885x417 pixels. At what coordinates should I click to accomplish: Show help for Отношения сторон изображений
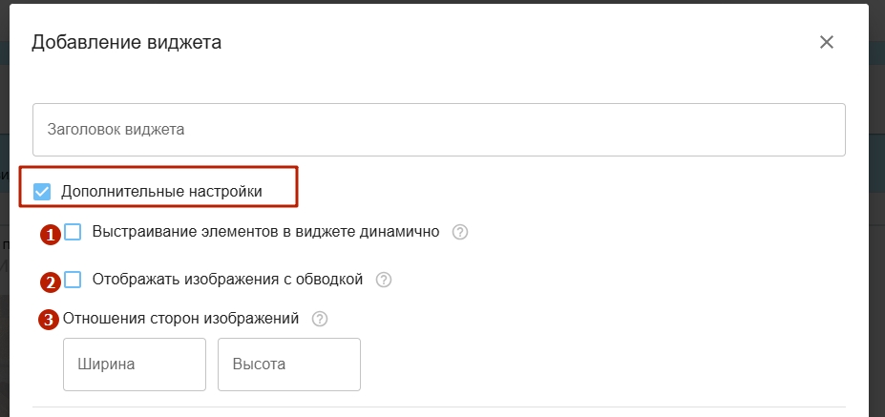pos(320,319)
